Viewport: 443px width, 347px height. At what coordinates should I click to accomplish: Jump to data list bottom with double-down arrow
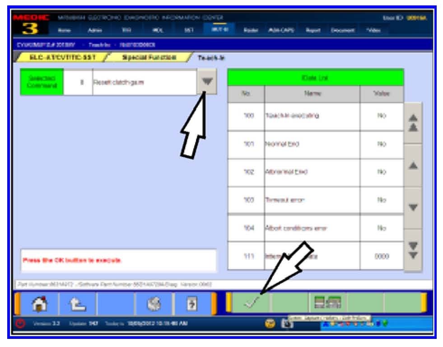pos(412,250)
